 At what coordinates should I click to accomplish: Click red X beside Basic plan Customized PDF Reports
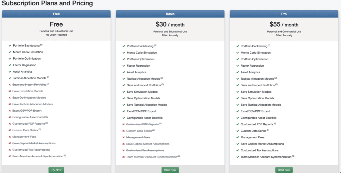pos(124,124)
